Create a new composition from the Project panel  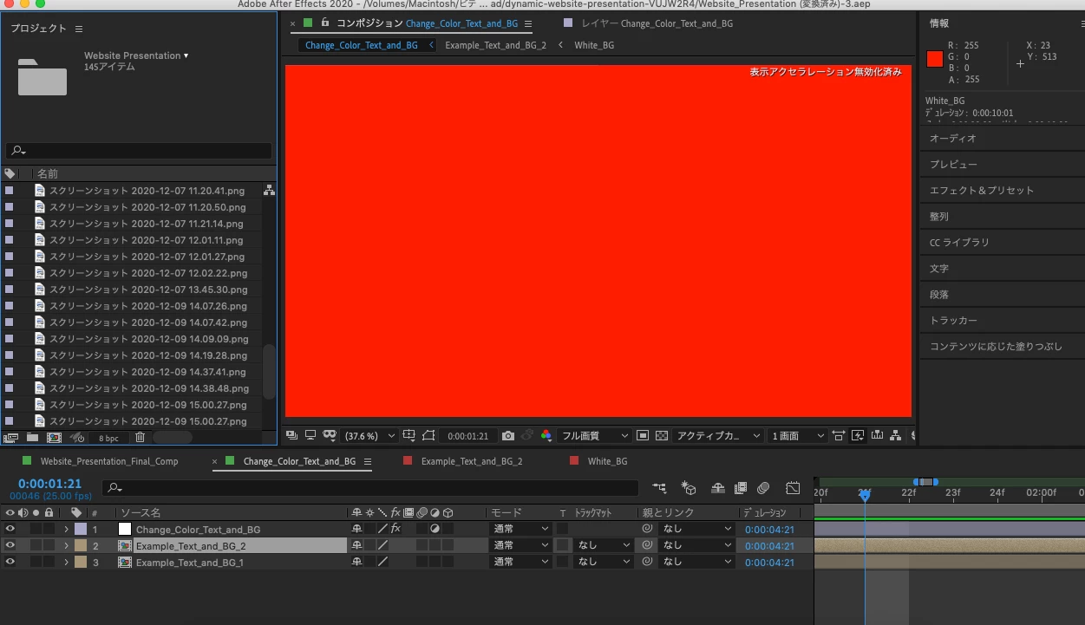click(x=54, y=438)
